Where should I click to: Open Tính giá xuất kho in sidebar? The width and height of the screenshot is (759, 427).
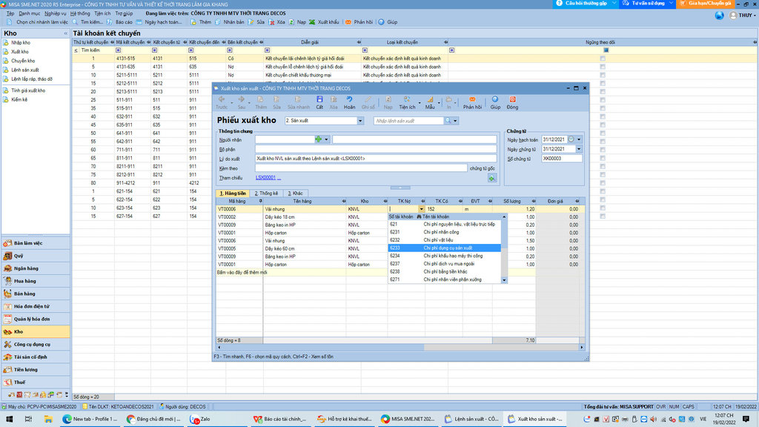pos(28,90)
